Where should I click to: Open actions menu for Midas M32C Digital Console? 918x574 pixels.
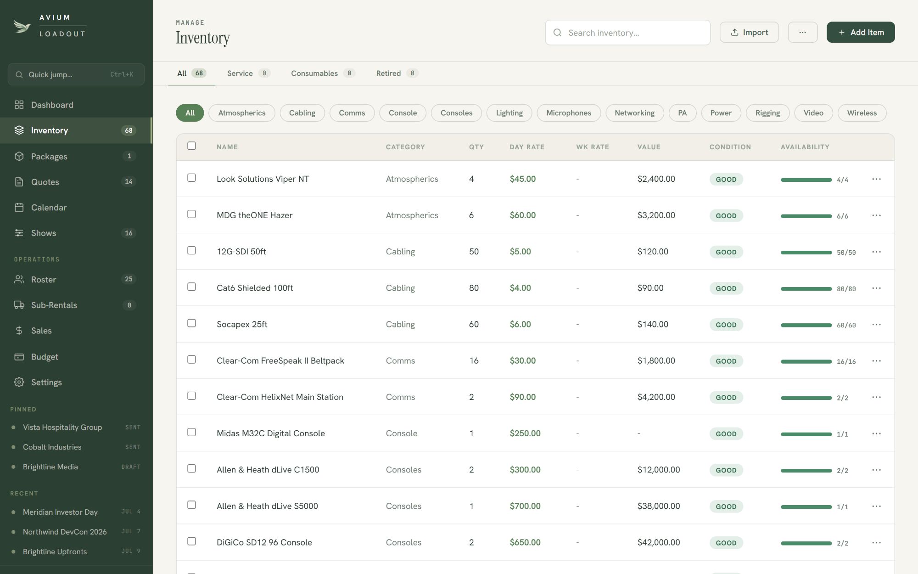click(876, 433)
